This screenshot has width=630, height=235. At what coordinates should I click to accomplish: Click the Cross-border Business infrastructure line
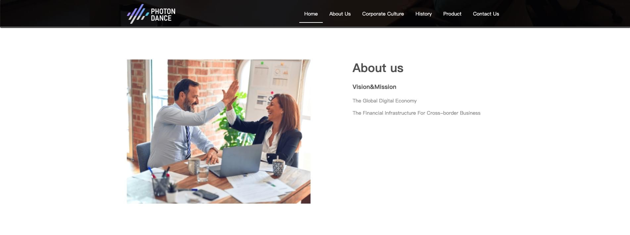[x=416, y=113]
